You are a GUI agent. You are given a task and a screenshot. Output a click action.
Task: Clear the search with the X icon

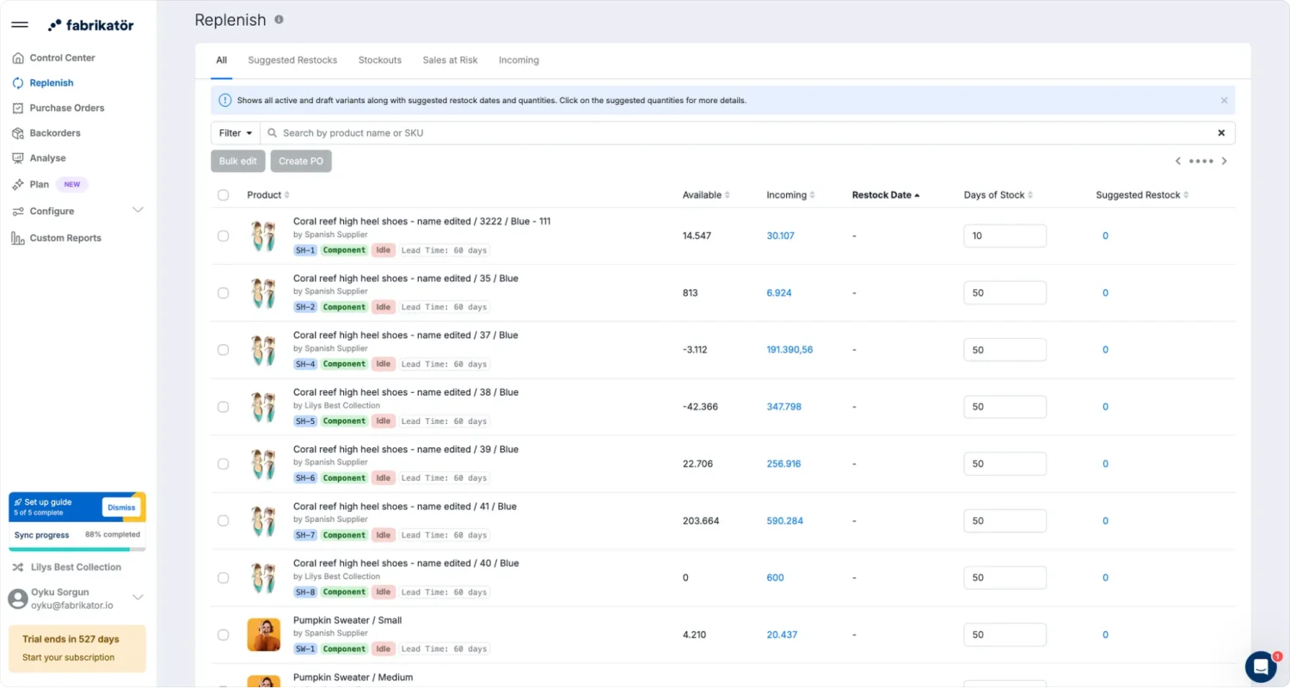tap(1221, 133)
